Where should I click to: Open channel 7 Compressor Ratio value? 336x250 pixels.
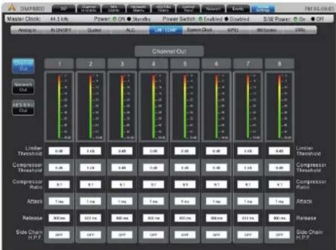[x=248, y=184]
